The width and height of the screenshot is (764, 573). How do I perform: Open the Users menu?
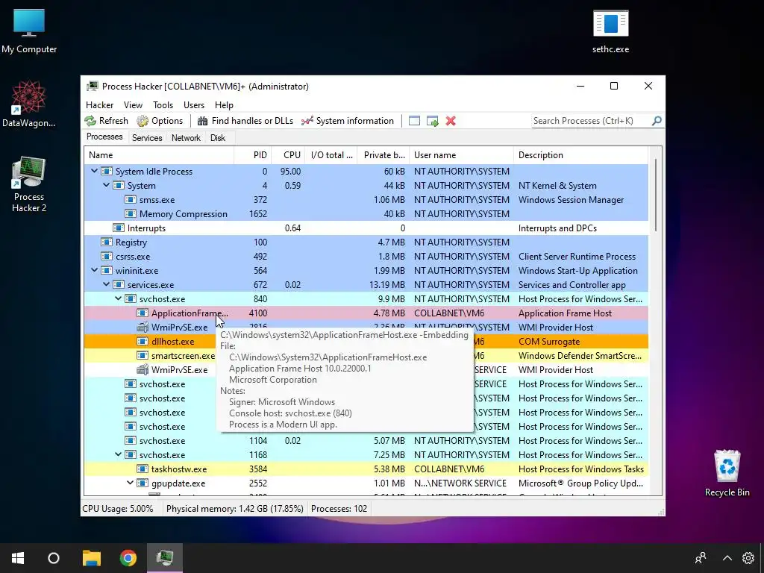(194, 105)
